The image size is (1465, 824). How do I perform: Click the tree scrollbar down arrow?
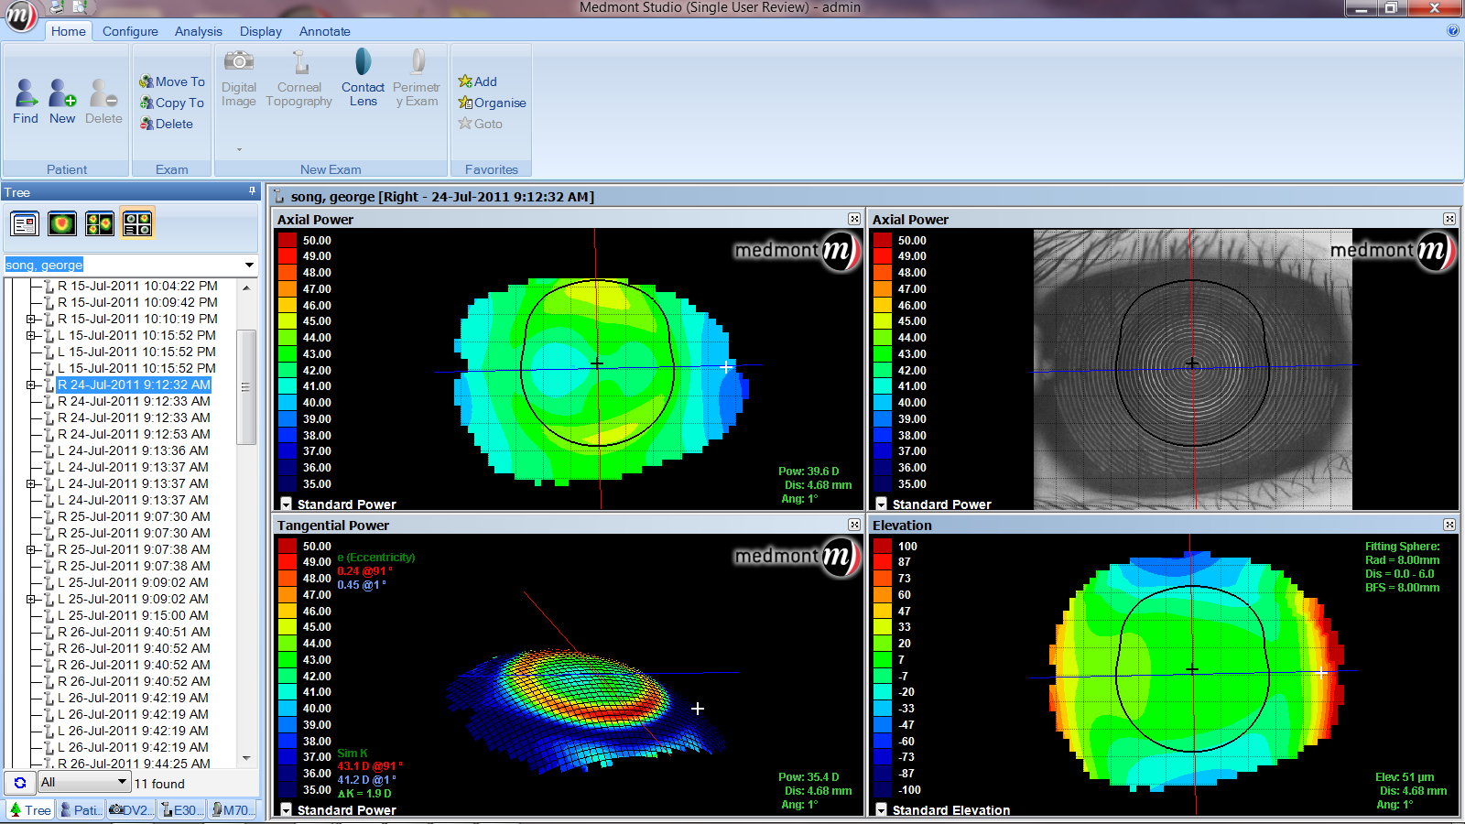[x=245, y=758]
